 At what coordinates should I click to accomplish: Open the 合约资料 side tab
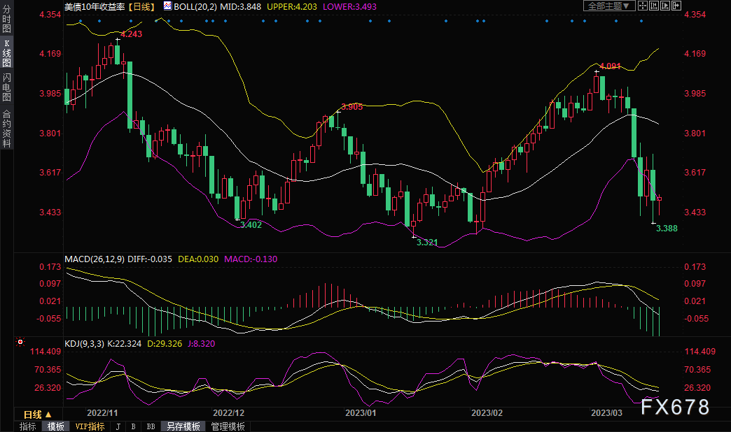click(x=6, y=128)
